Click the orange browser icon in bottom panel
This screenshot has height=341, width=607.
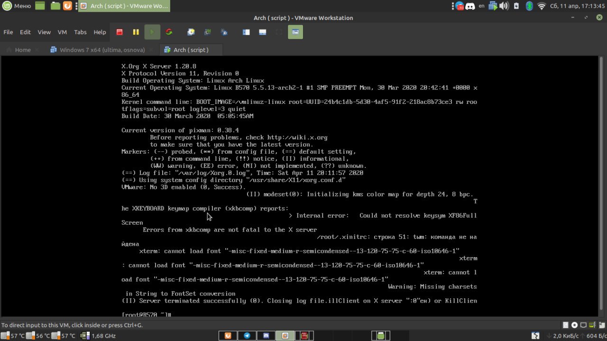[228, 336]
